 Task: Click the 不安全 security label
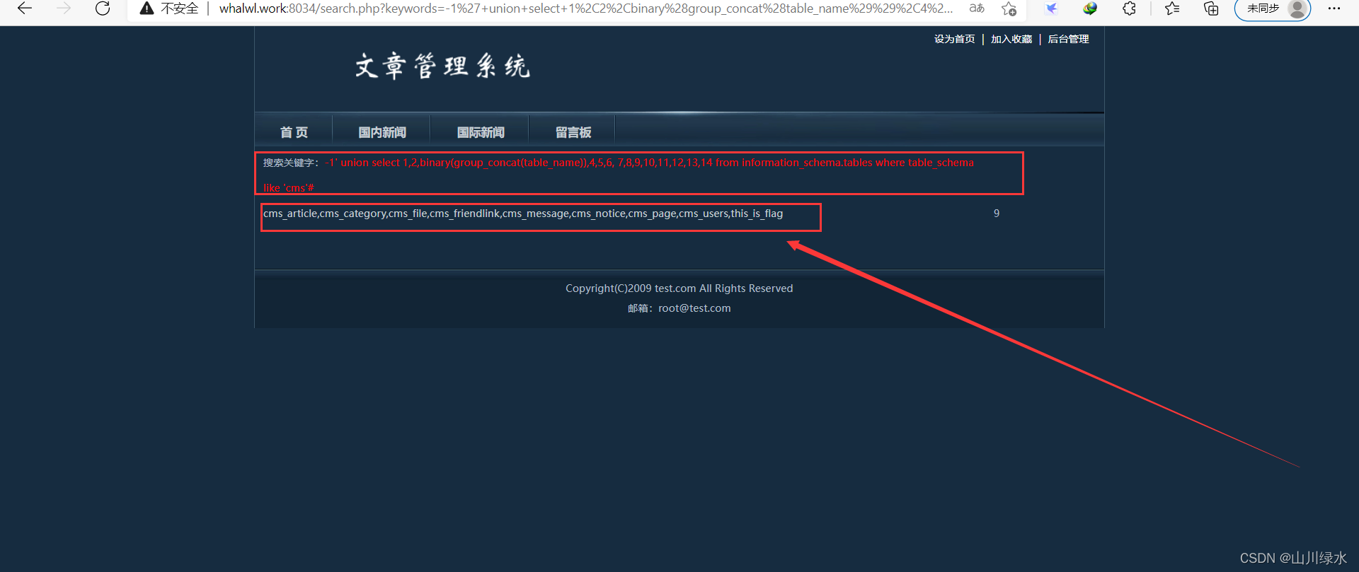click(180, 8)
